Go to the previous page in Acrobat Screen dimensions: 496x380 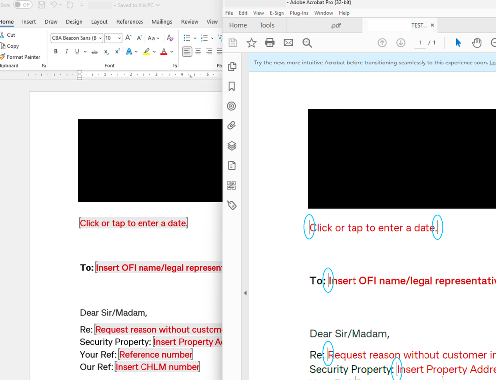(382, 42)
